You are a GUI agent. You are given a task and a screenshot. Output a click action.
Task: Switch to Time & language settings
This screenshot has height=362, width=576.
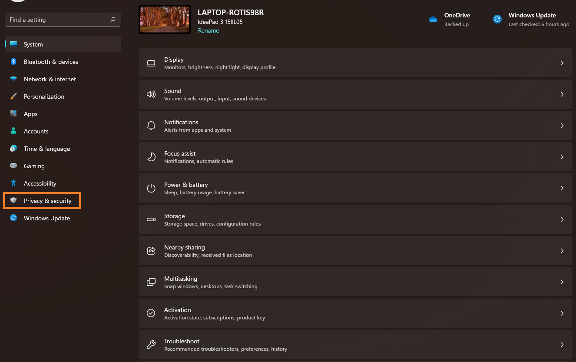click(63, 149)
